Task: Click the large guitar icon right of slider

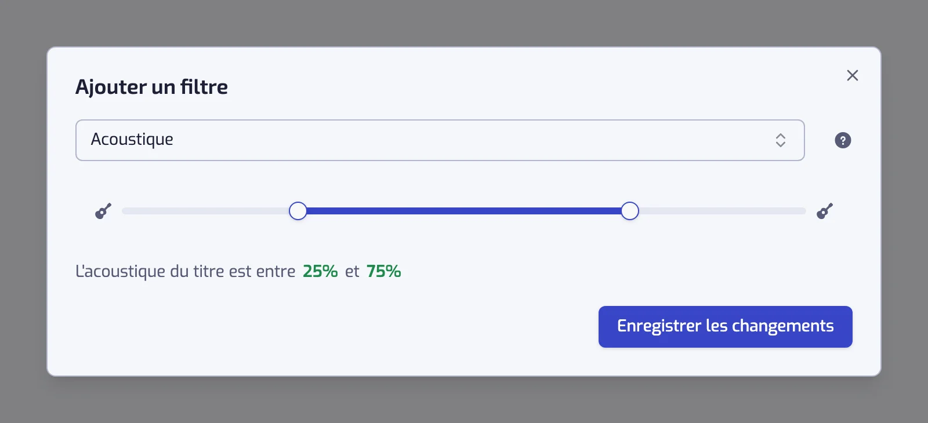Action: click(x=825, y=211)
